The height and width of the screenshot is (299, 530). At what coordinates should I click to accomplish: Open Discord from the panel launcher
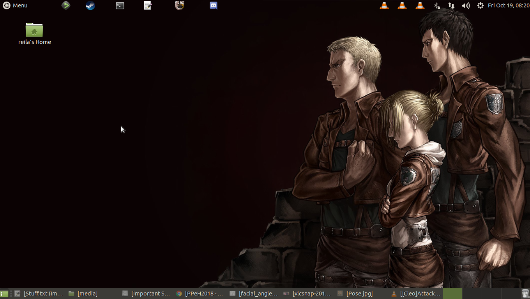(214, 5)
